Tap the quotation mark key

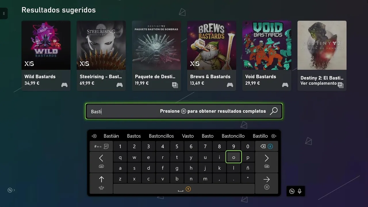(248, 179)
